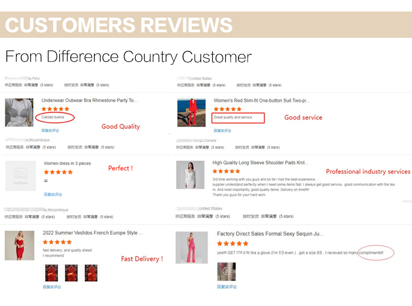Click reply link under "Great quality and service"
412x306 pixels.
pyautogui.click(x=222, y=131)
